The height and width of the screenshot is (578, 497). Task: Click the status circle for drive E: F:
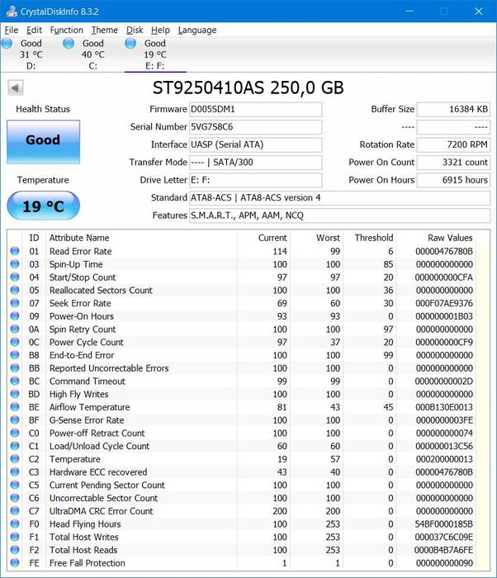click(130, 44)
